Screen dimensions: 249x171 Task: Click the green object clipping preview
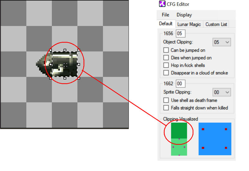tap(179, 139)
